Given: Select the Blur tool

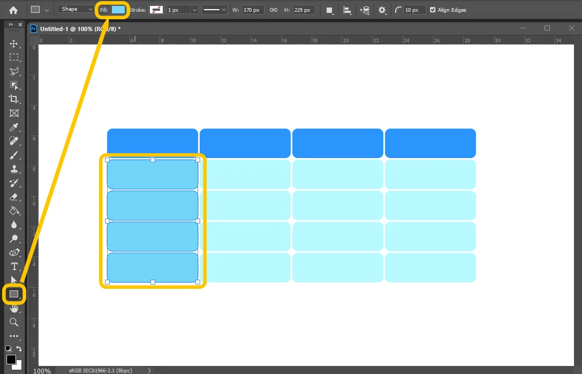Looking at the screenshot, I should tap(14, 225).
